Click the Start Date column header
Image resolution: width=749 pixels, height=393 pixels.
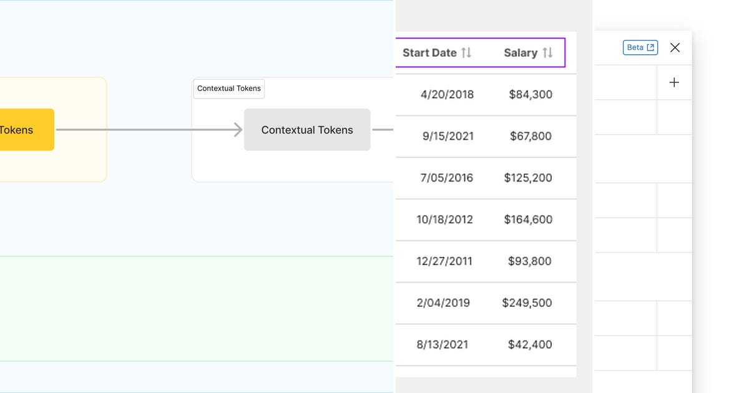[429, 53]
